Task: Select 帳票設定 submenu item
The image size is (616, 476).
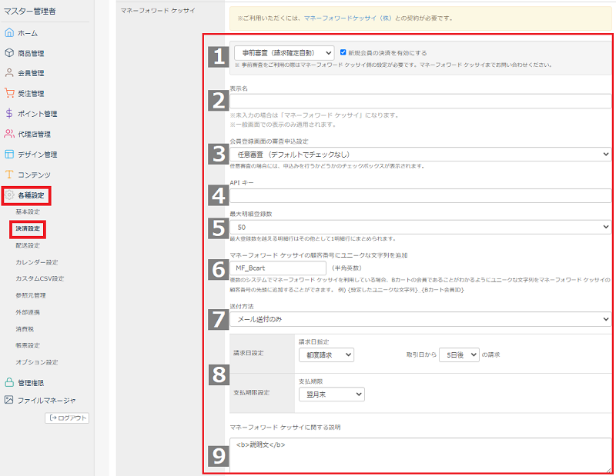Action: tap(28, 345)
